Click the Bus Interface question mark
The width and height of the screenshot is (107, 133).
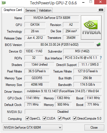tap(101, 58)
